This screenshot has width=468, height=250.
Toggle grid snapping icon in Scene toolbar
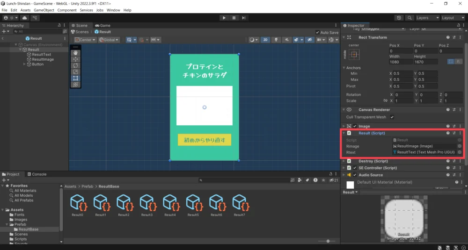pos(142,40)
